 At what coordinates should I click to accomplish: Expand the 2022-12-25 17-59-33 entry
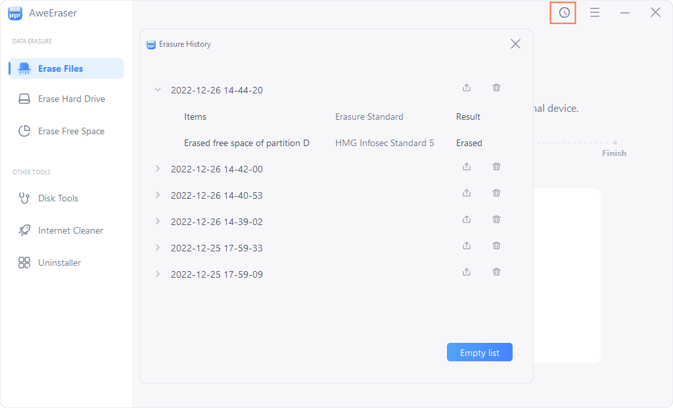[x=157, y=247]
